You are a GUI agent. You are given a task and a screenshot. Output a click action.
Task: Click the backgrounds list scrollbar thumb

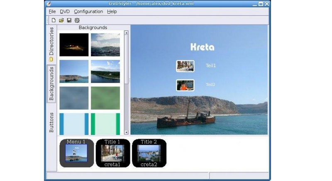point(126,59)
